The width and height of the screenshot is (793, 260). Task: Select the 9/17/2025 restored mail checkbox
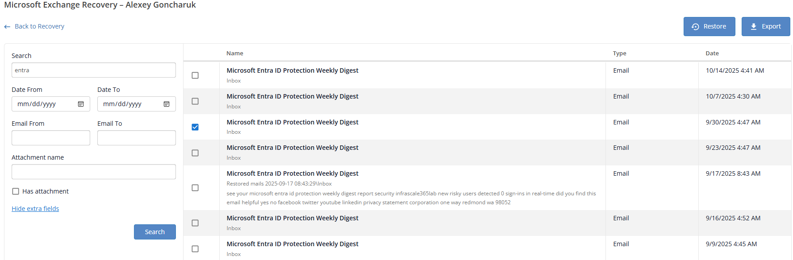pyautogui.click(x=195, y=188)
